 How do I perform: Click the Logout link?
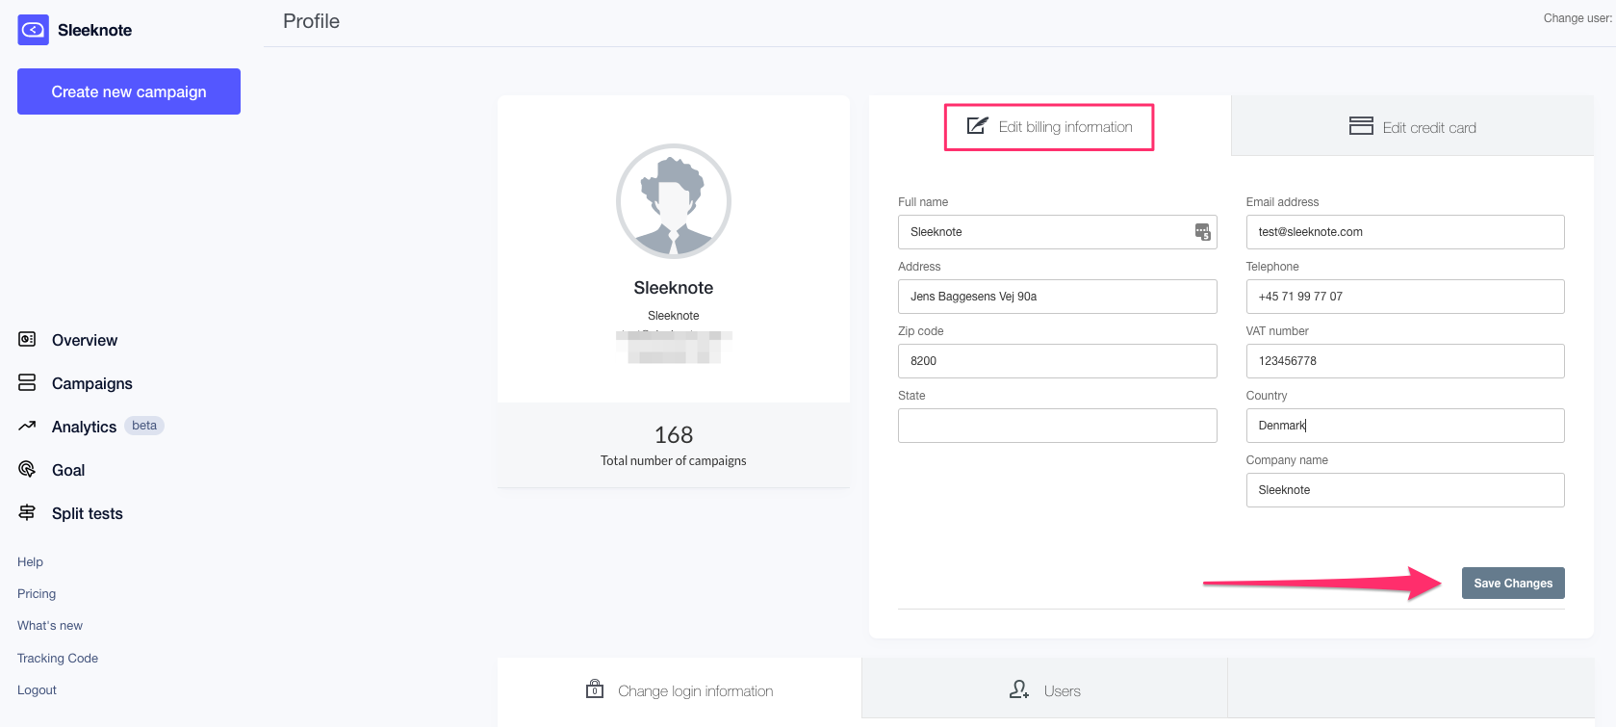[37, 689]
